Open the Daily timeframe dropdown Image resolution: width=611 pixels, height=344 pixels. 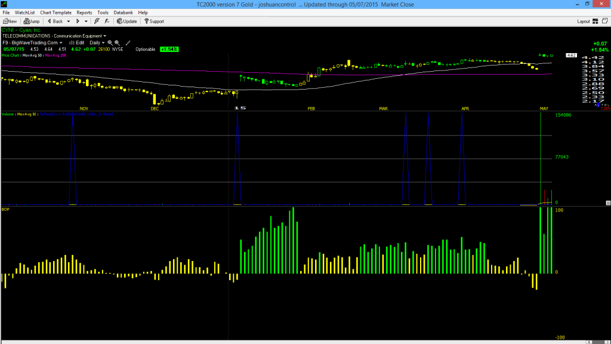[97, 43]
